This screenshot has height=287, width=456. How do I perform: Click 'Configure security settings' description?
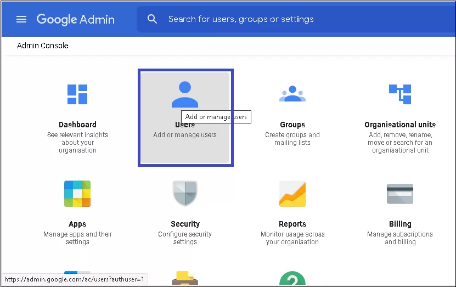[185, 238]
